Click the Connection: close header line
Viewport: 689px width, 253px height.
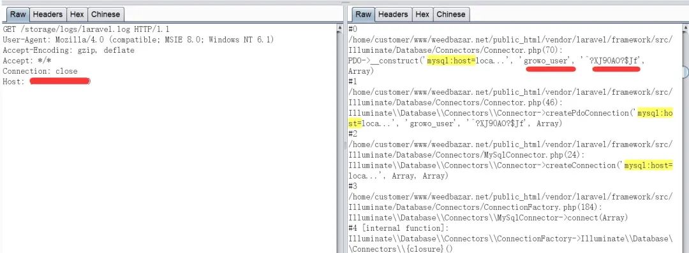click(x=40, y=71)
